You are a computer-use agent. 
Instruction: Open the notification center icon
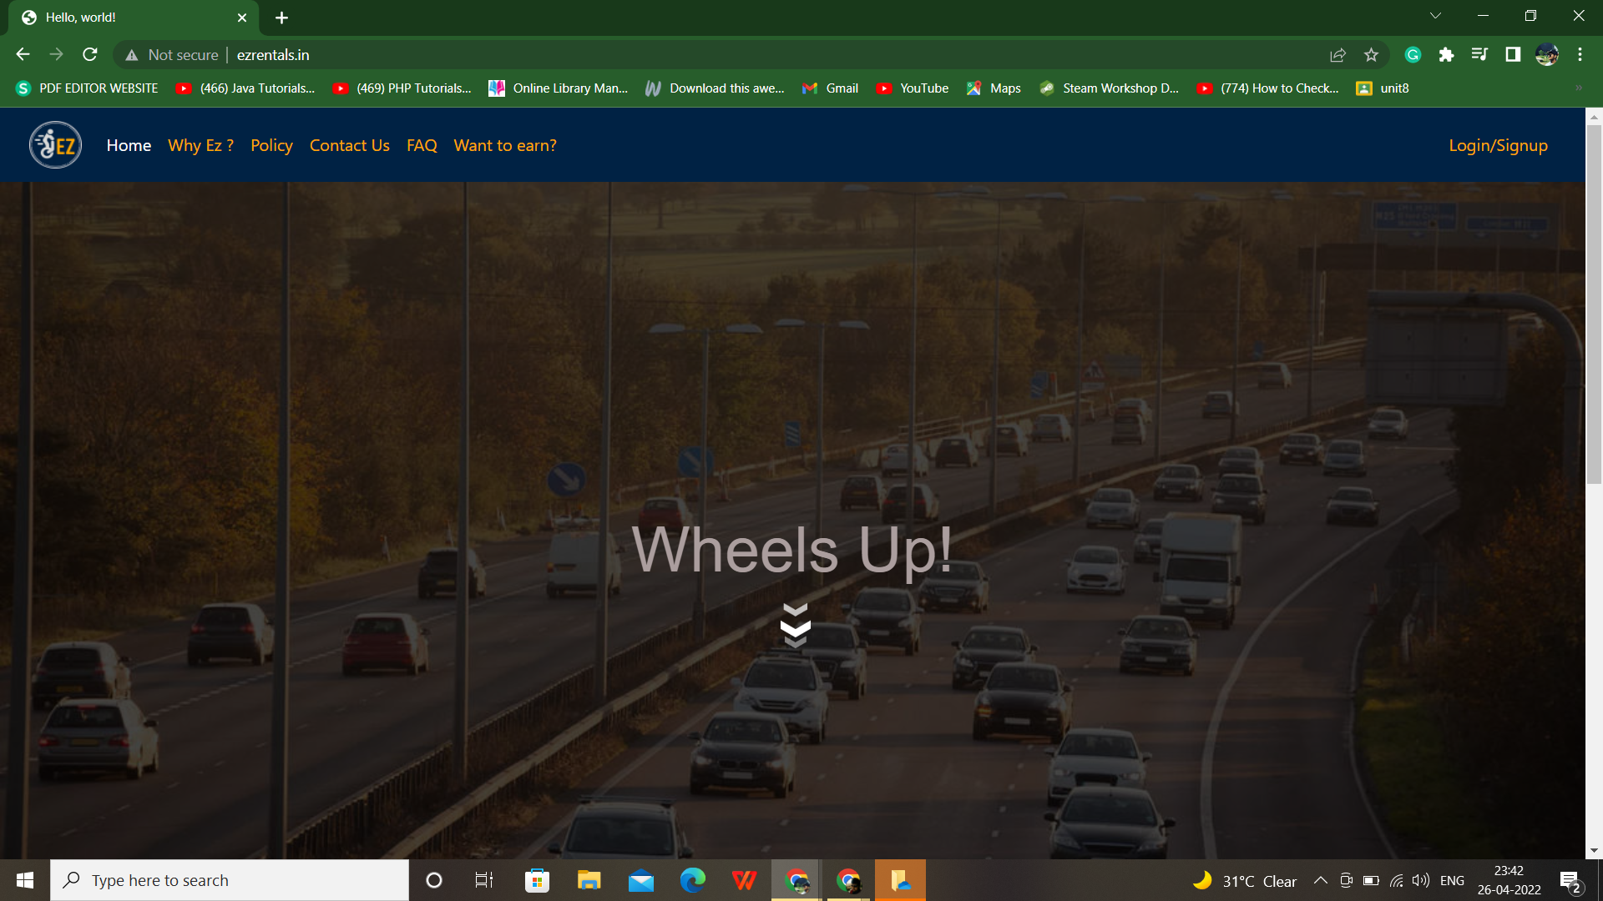1570,881
